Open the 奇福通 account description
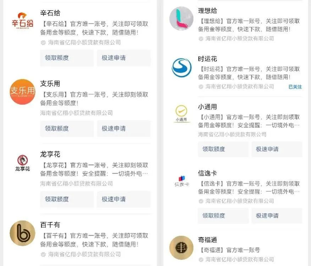 [230, 250]
